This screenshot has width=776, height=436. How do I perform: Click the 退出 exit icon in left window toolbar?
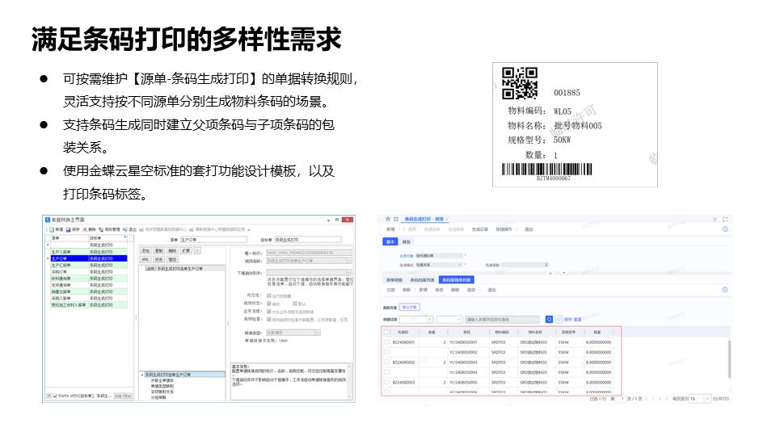[x=127, y=229]
